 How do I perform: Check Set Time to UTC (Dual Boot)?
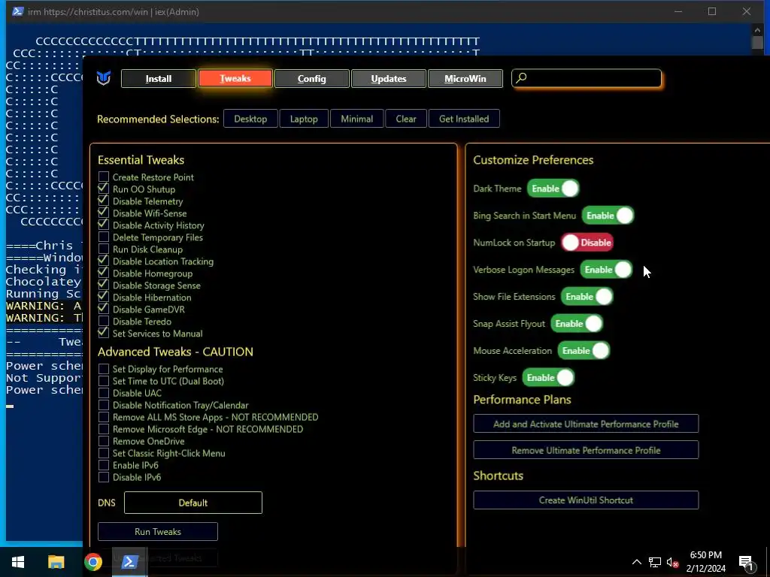click(x=104, y=381)
